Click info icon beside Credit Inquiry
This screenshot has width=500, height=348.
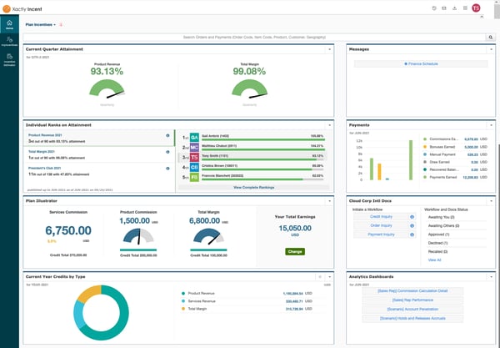[x=412, y=216]
